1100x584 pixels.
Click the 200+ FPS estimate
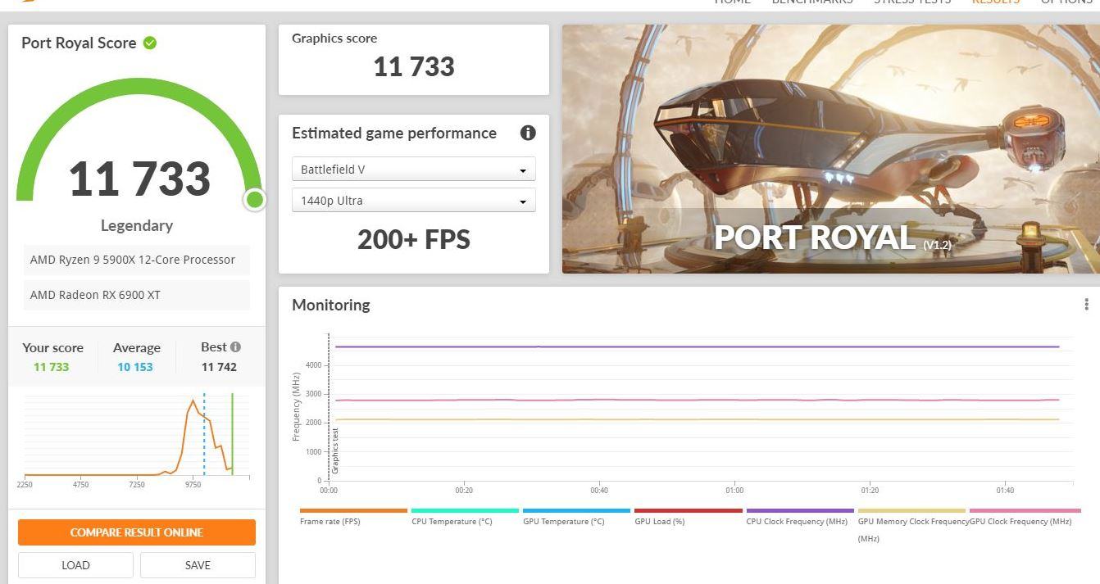tap(414, 239)
